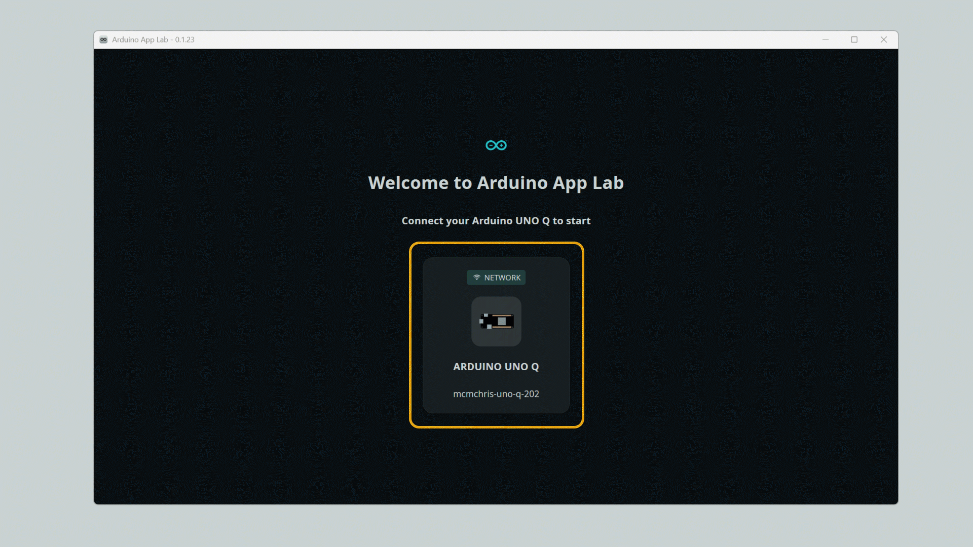Close the Arduino App Lab window
Image resolution: width=973 pixels, height=547 pixels.
click(883, 40)
